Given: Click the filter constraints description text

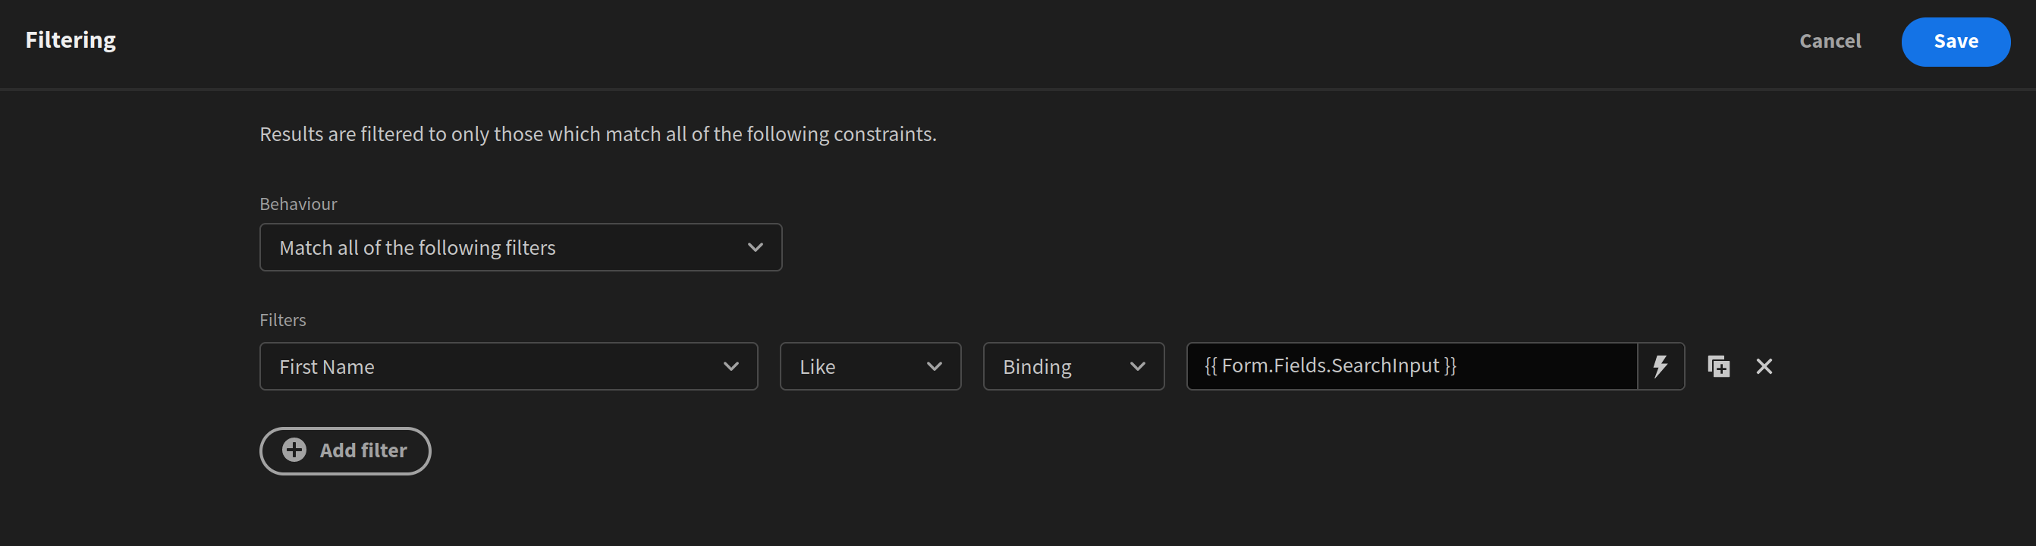Looking at the screenshot, I should click(x=597, y=133).
